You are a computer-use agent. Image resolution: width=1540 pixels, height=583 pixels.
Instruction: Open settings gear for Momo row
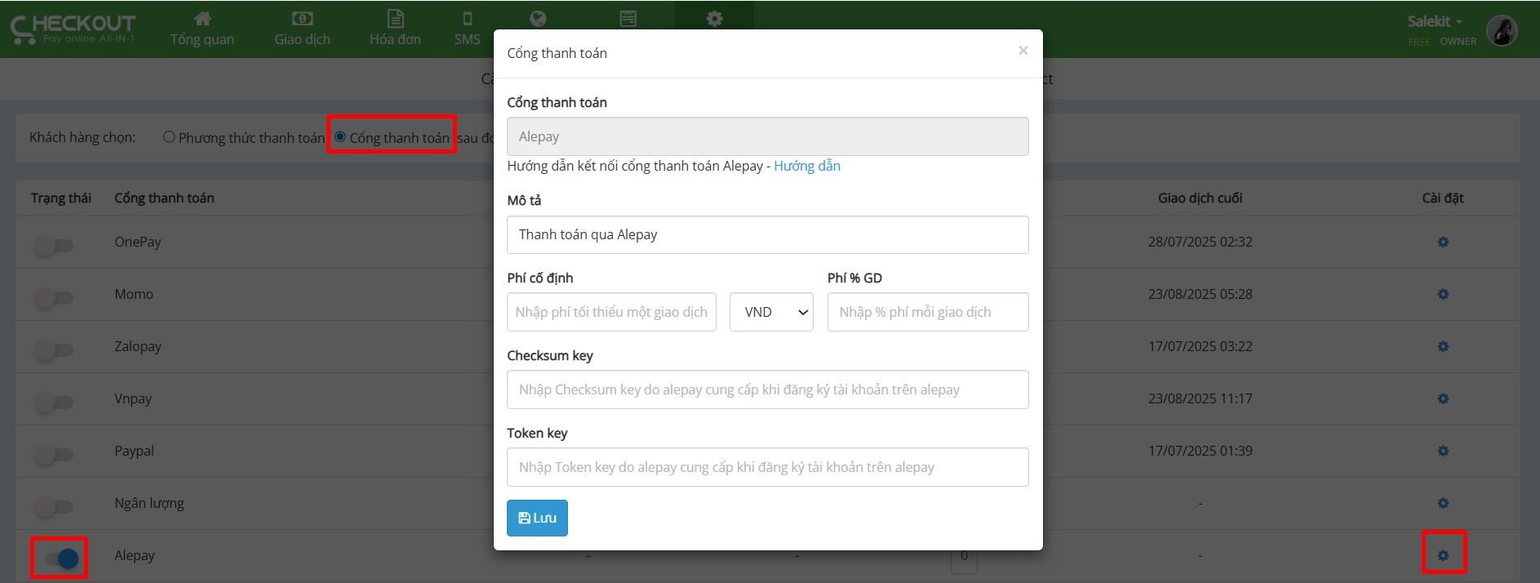click(x=1443, y=295)
